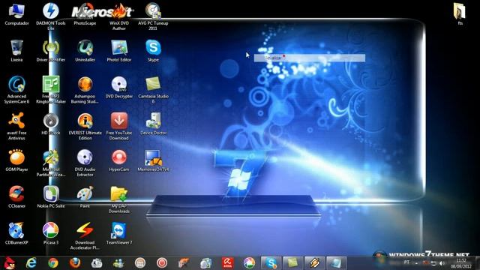Open Free MP3 Ringtone Maker
This screenshot has height=270, width=480.
click(x=51, y=89)
